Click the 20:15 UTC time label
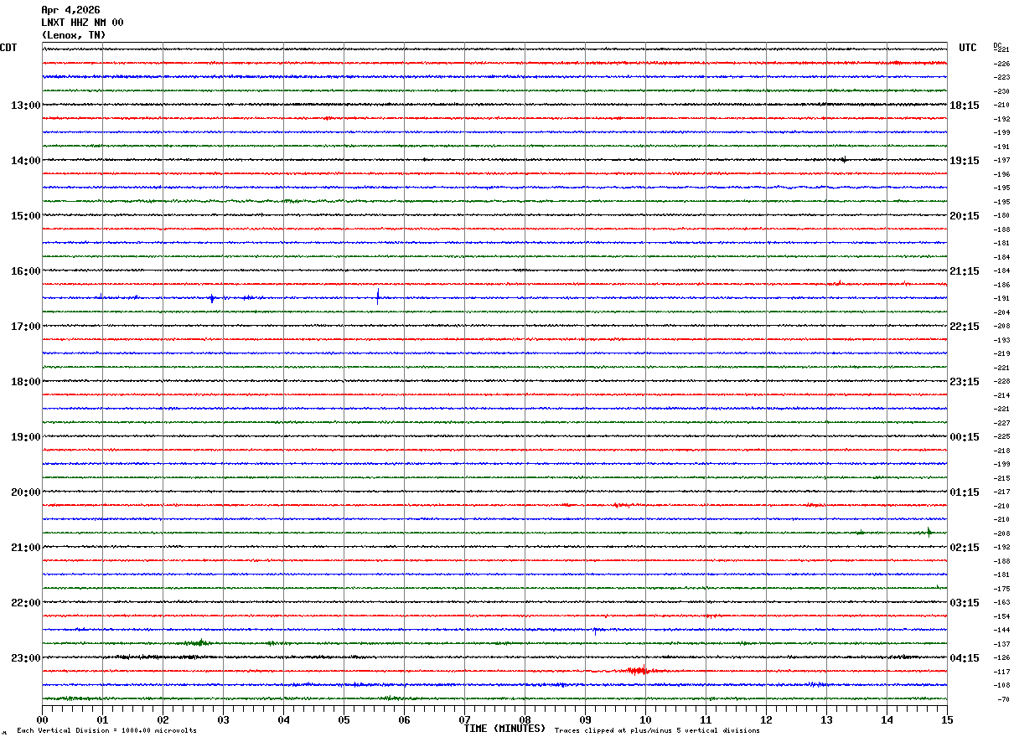The image size is (1014, 742). (x=965, y=216)
